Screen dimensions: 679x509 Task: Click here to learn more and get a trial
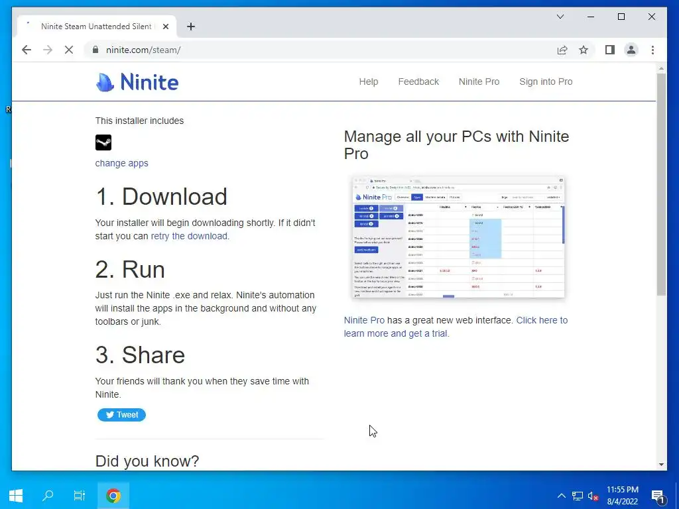456,327
